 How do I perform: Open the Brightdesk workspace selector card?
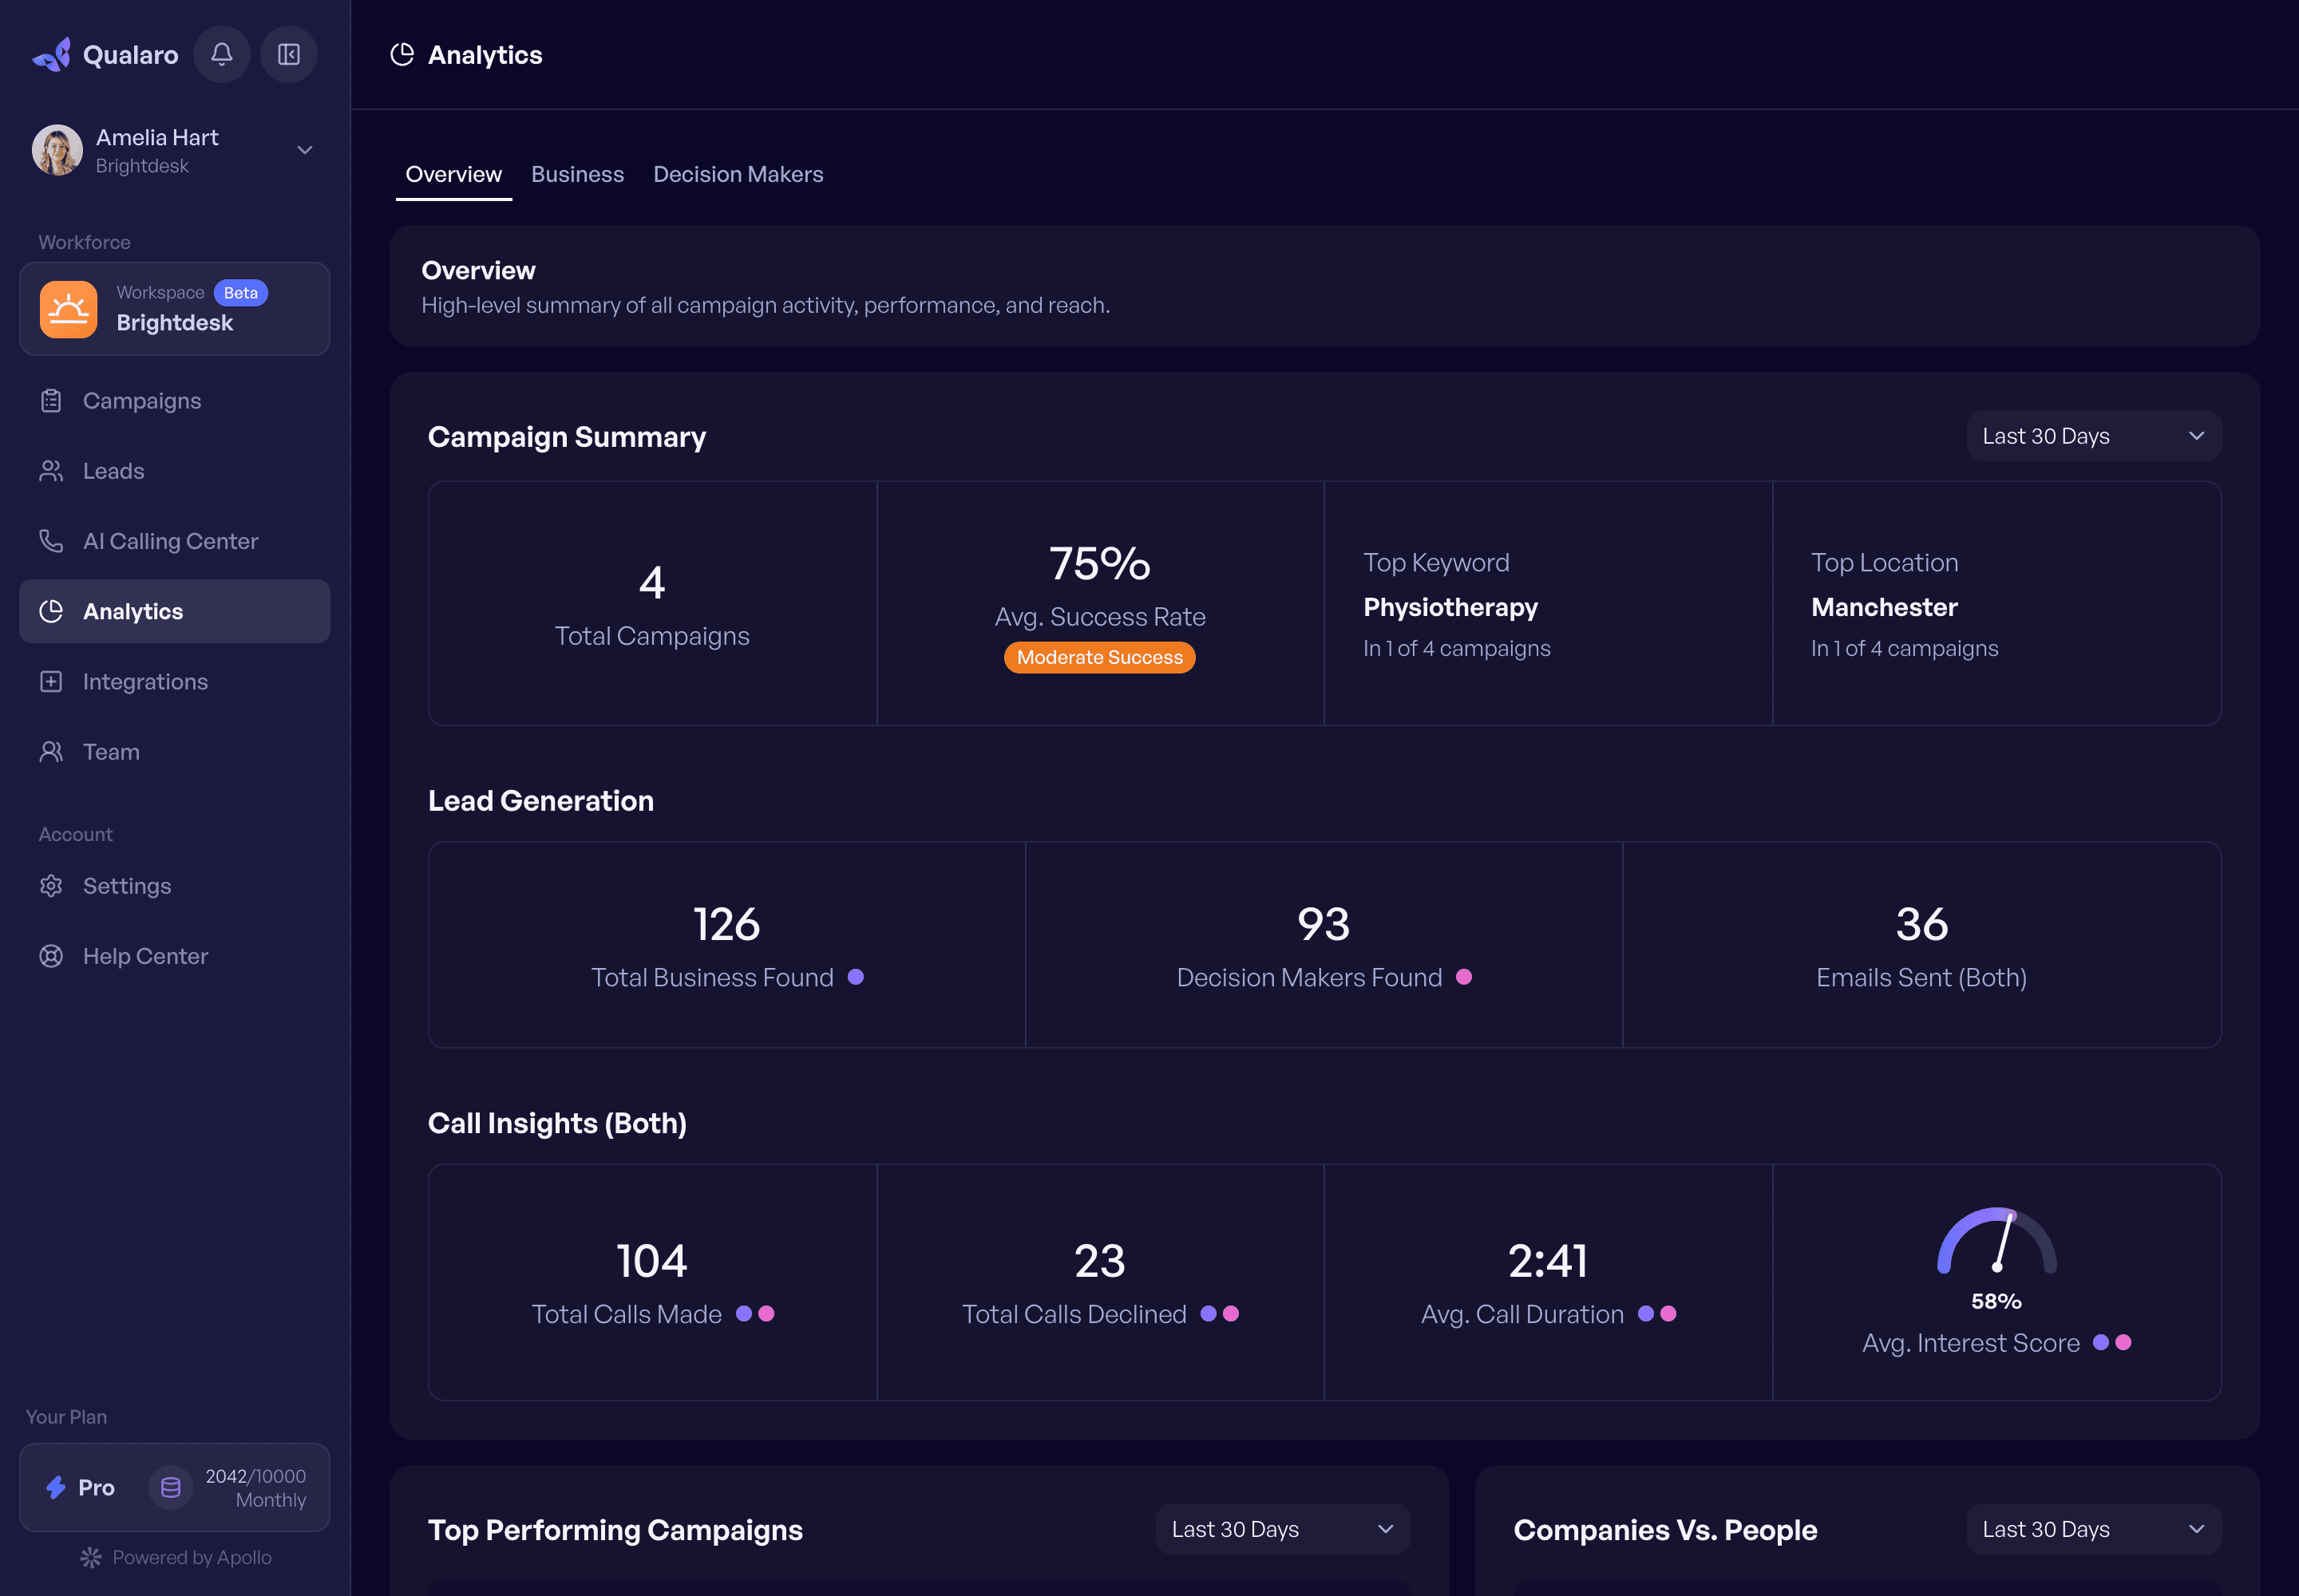(175, 309)
